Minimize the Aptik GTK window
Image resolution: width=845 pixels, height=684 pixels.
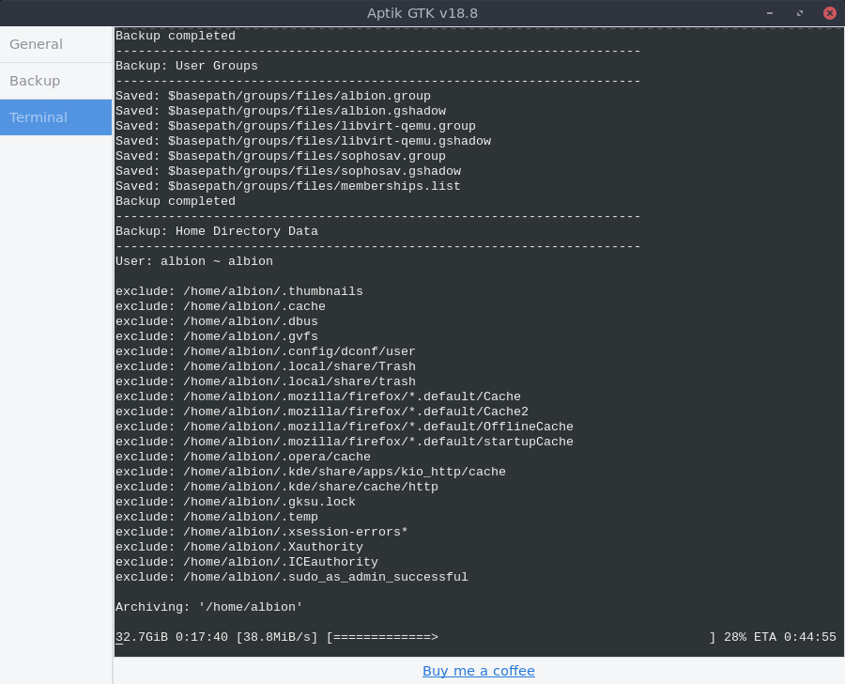pos(770,13)
